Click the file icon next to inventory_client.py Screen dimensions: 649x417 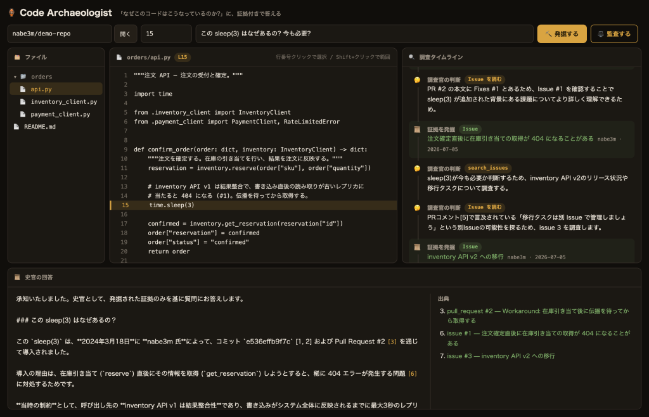point(23,102)
